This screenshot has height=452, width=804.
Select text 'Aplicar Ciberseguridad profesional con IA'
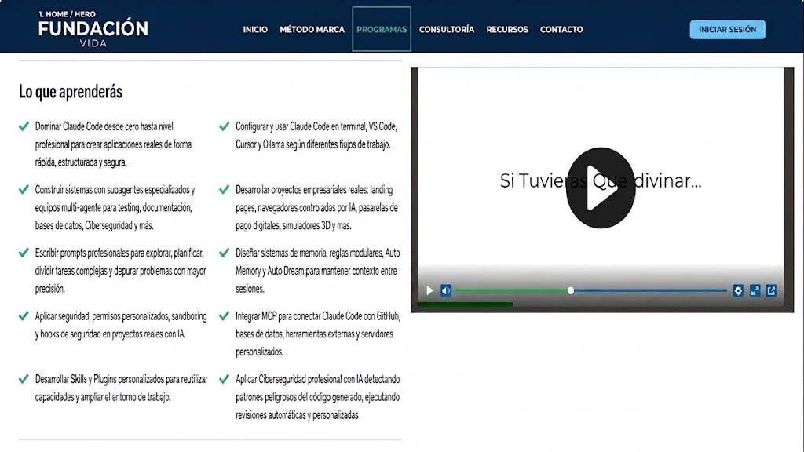point(299,380)
